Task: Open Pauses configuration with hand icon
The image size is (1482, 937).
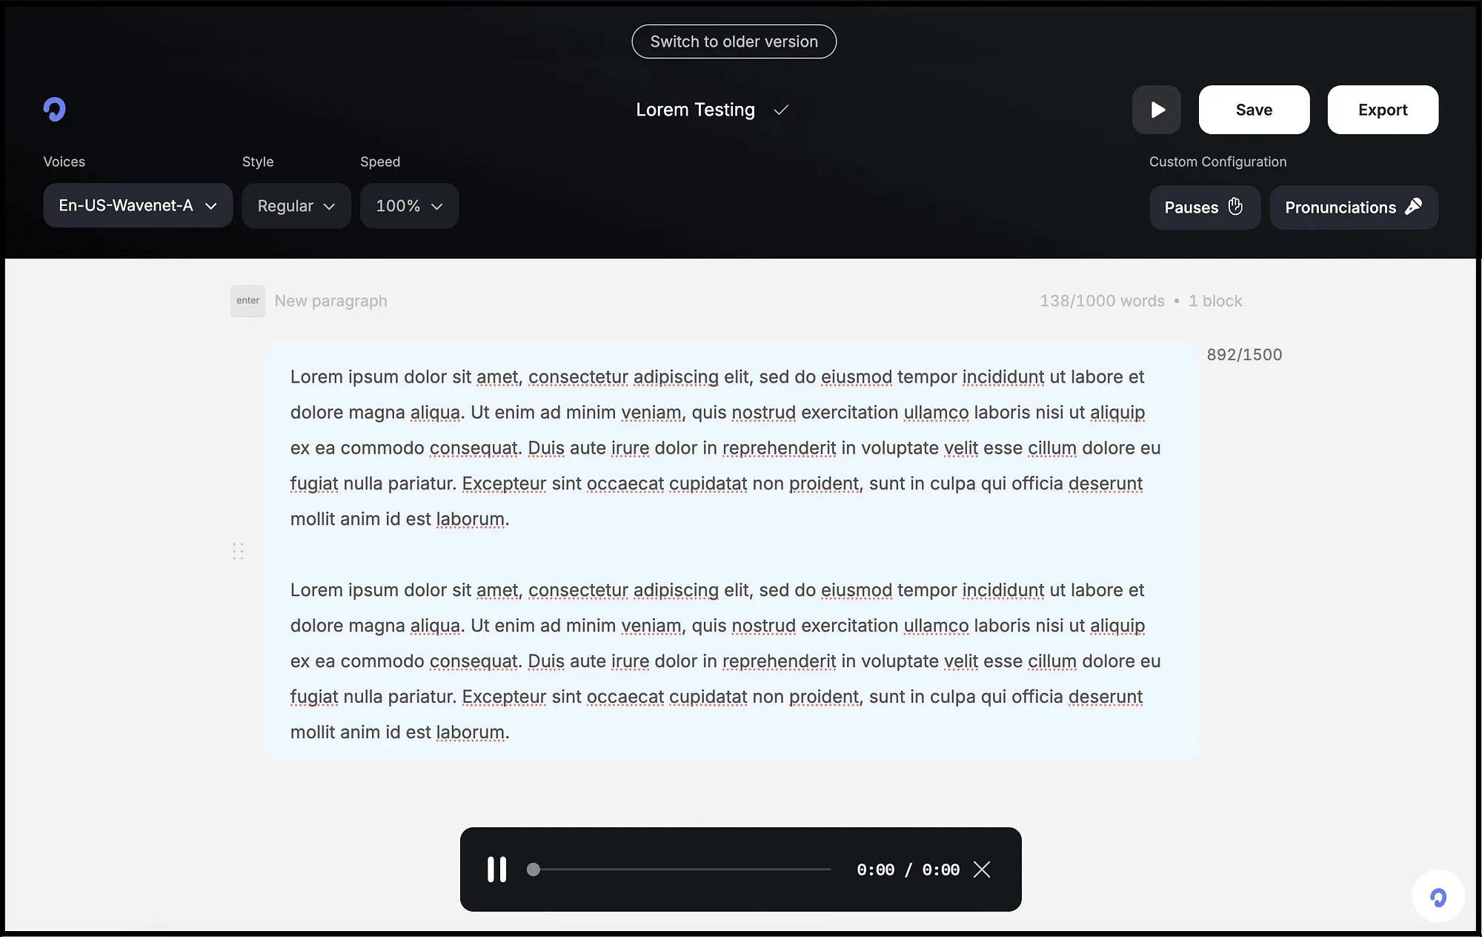Action: pos(1204,208)
